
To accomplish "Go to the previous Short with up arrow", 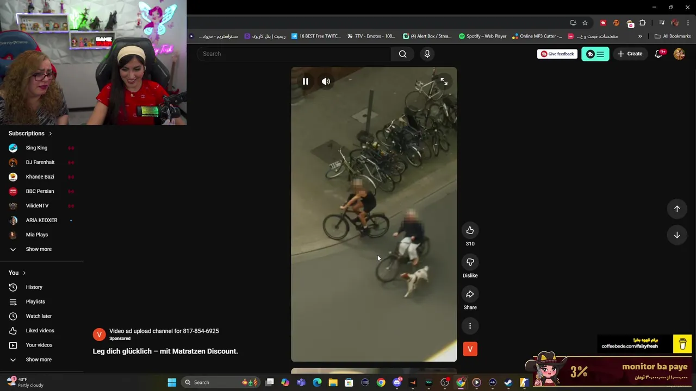I will pyautogui.click(x=677, y=209).
